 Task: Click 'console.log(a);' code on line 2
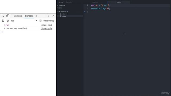coord(100,9)
